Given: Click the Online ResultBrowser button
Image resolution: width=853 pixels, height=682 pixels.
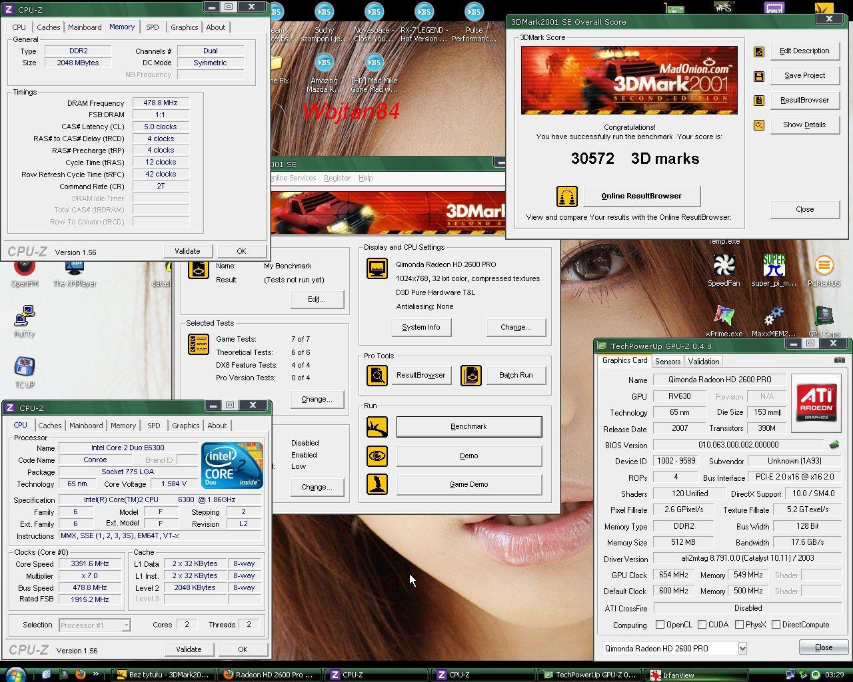Looking at the screenshot, I should pyautogui.click(x=641, y=196).
